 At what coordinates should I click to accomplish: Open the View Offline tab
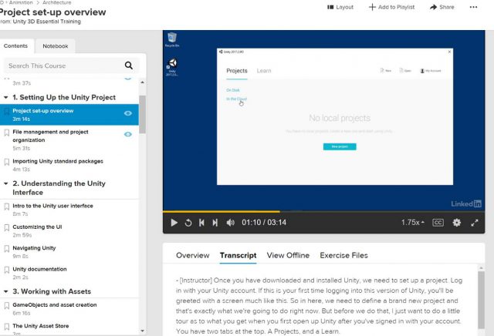tap(288, 255)
